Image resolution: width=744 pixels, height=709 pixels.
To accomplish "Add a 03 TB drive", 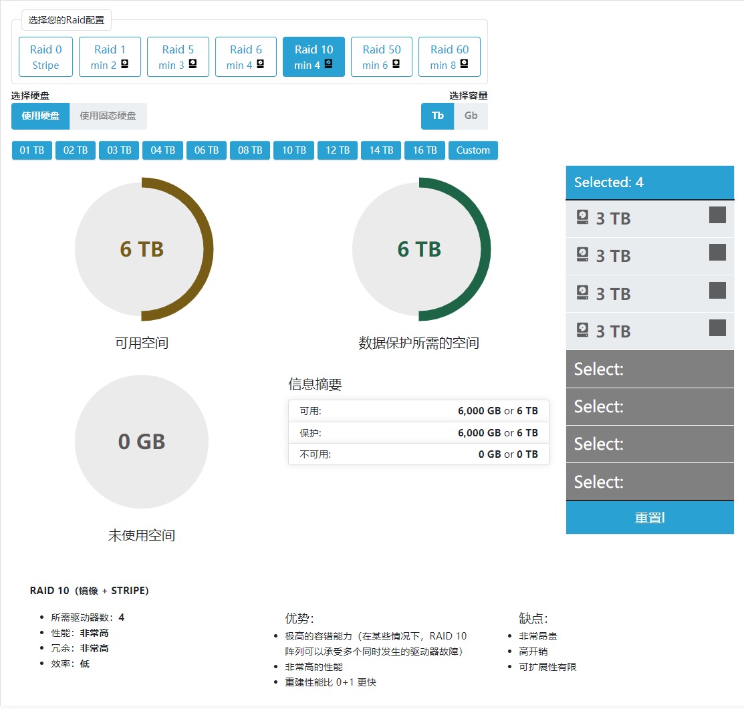I will tap(119, 150).
